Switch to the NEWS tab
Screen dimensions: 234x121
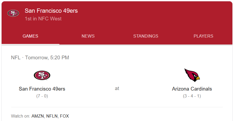pos(88,36)
